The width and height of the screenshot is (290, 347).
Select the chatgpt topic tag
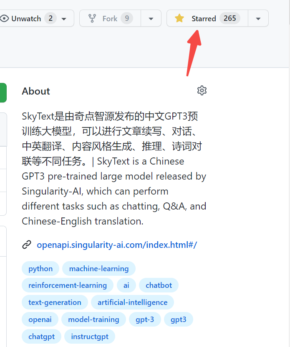click(x=41, y=337)
